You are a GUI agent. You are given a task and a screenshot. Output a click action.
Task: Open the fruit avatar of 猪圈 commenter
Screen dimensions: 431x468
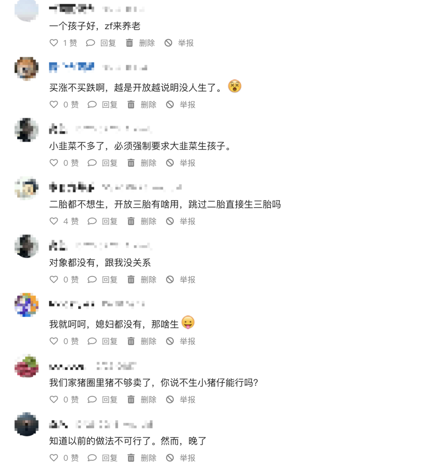click(x=27, y=366)
